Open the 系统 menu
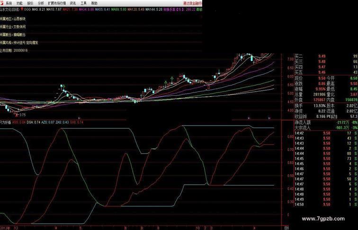This screenshot has height=230, width=358. point(9,3)
